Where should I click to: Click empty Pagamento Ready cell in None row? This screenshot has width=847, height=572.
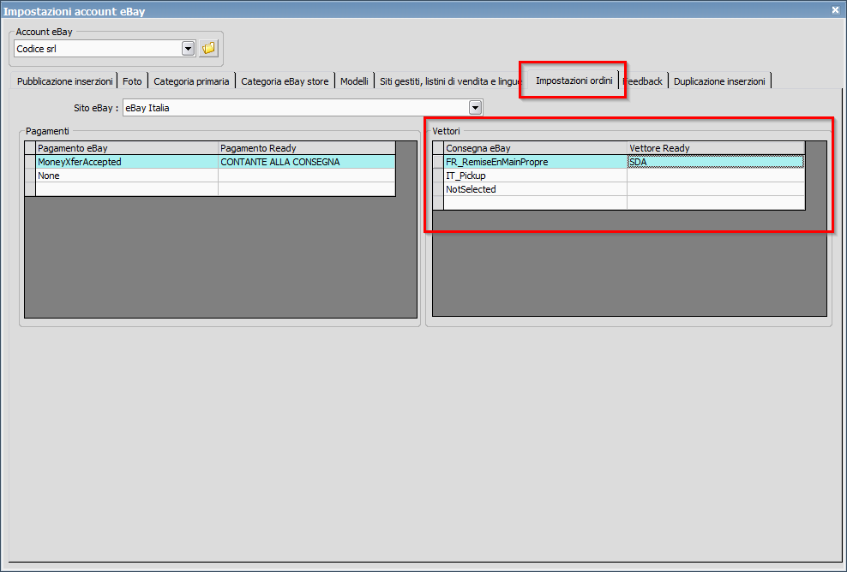click(307, 176)
